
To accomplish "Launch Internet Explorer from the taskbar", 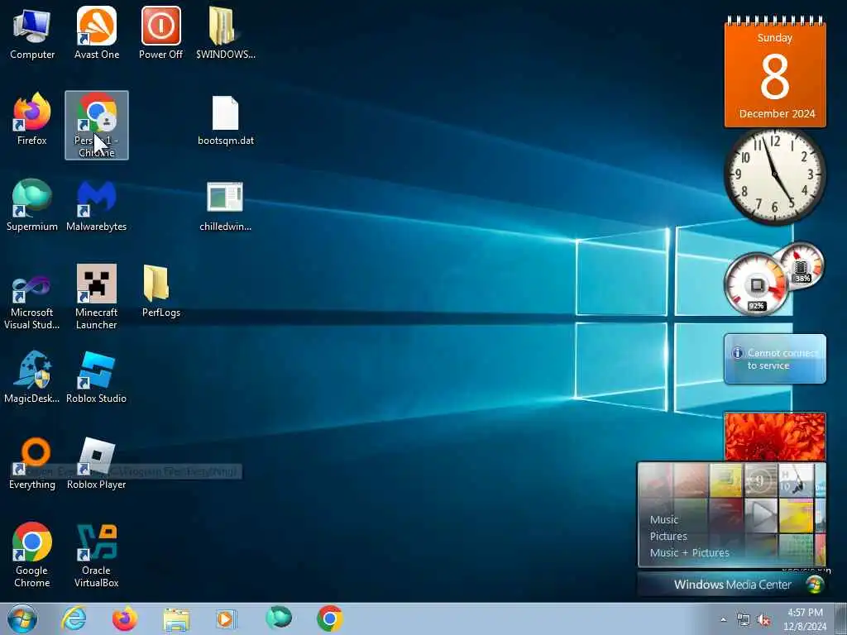I will [74, 618].
